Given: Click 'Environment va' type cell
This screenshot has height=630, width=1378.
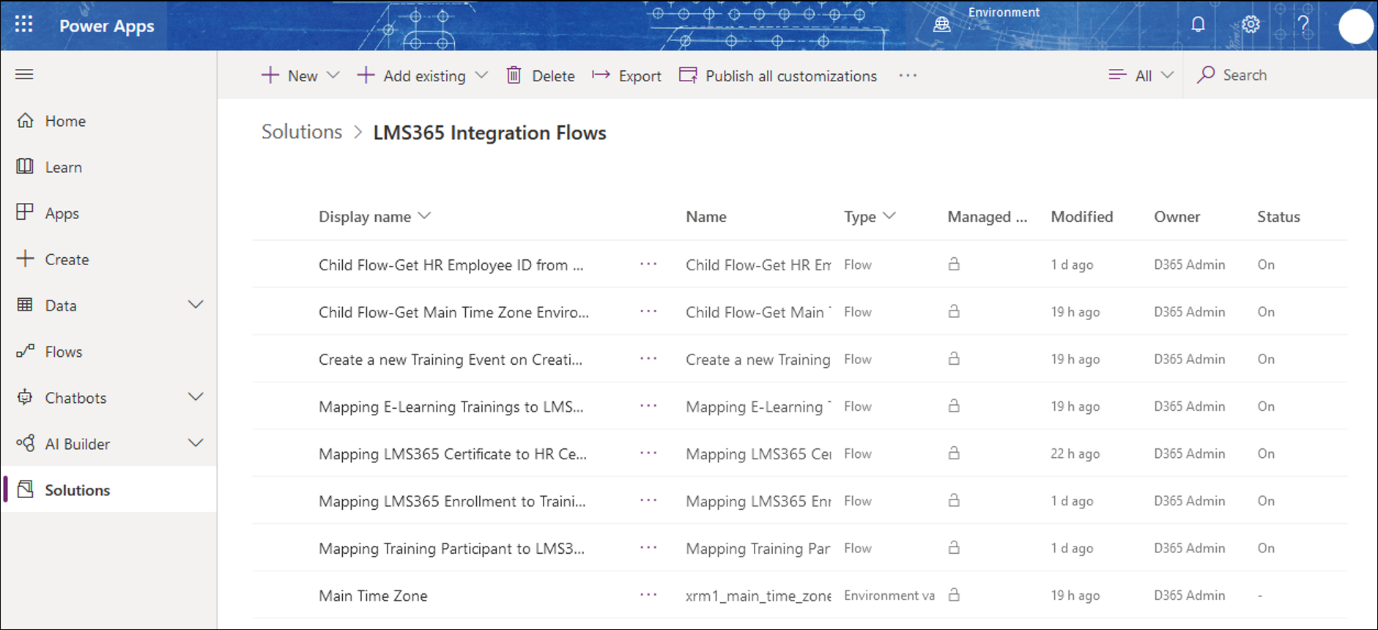Looking at the screenshot, I should [889, 596].
